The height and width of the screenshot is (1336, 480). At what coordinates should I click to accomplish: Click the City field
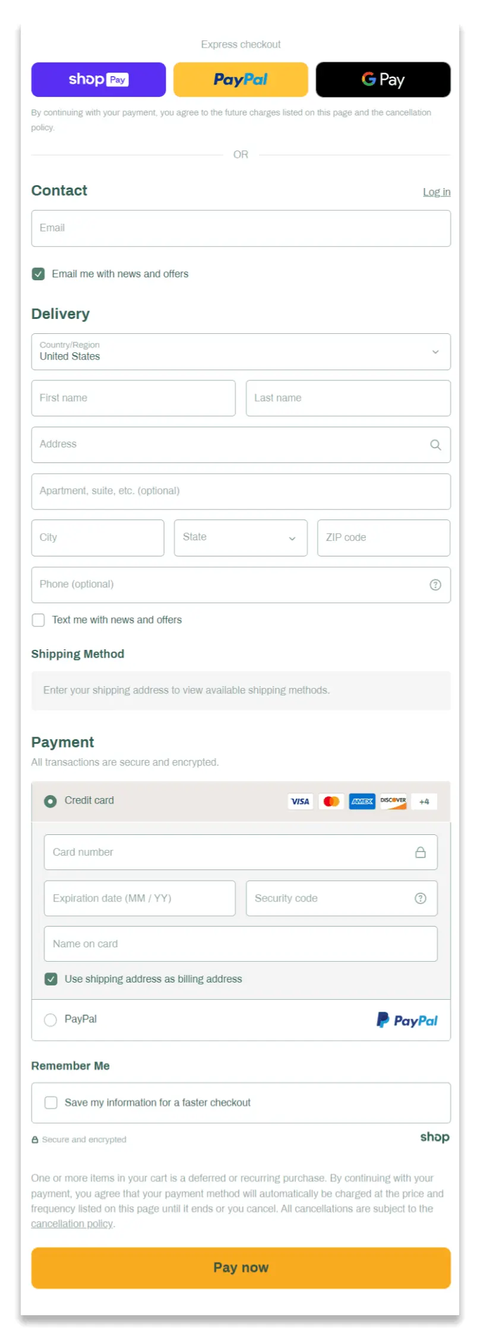click(x=98, y=537)
